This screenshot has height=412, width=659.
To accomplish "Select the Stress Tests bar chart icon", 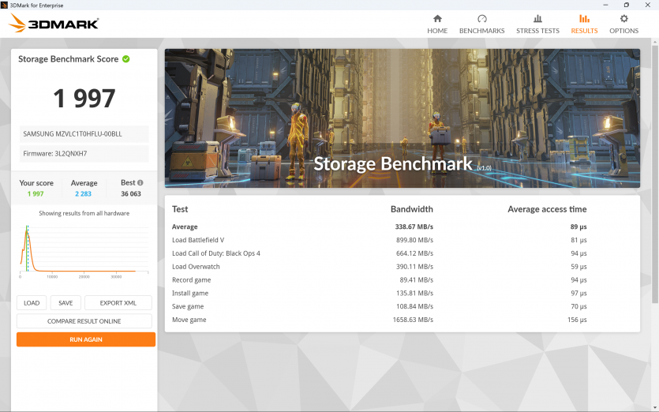I will point(537,19).
